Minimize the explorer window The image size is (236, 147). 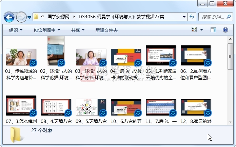coord(202,4)
